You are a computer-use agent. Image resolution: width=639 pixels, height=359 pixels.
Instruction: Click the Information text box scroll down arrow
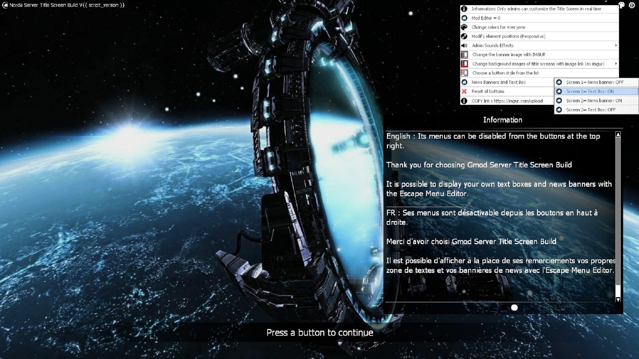[x=618, y=299]
